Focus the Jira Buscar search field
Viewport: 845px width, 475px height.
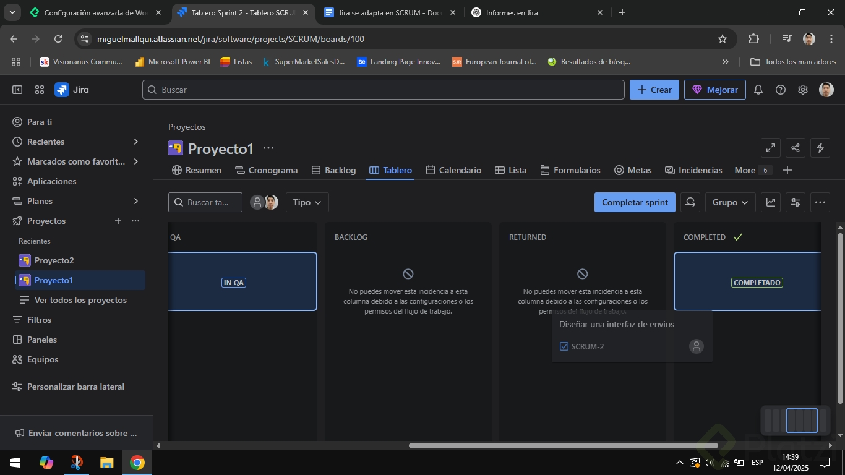(x=384, y=90)
